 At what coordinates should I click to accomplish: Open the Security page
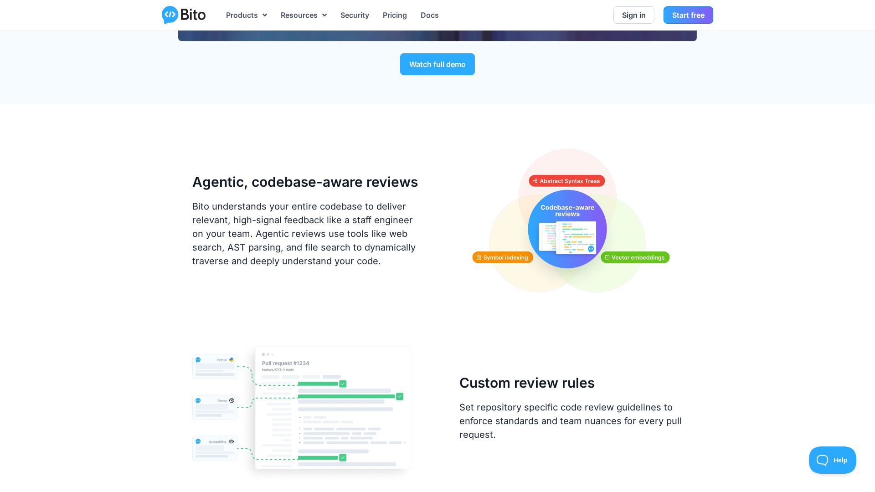(x=355, y=15)
